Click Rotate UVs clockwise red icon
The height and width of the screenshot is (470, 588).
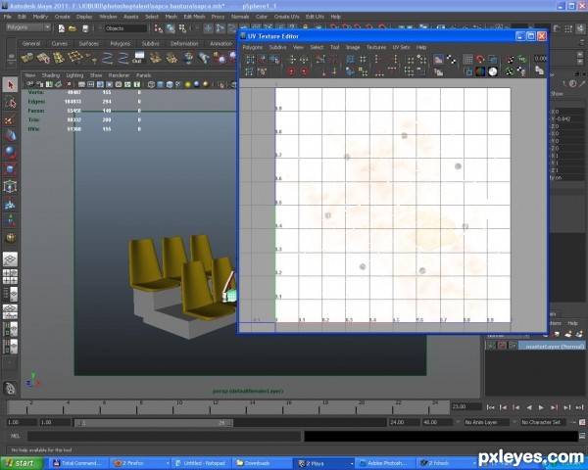click(x=304, y=71)
